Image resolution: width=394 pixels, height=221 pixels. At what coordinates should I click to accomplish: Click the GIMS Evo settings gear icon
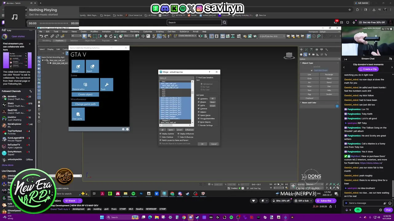(123, 129)
